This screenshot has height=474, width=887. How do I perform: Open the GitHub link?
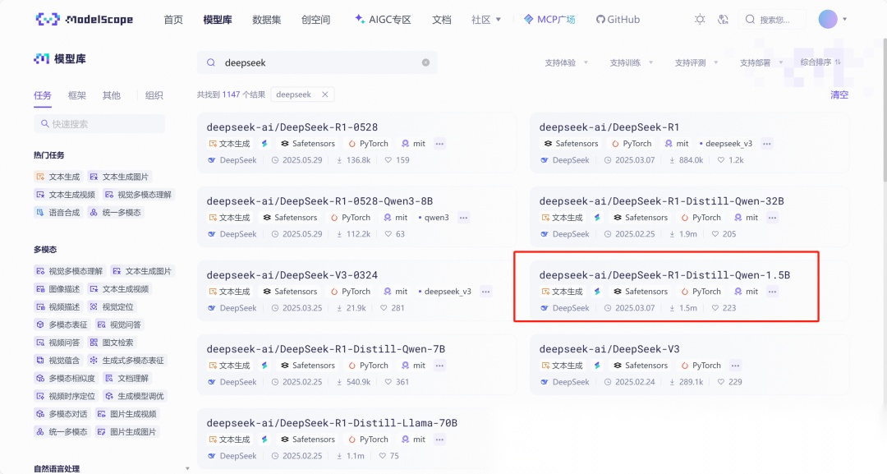click(x=618, y=20)
